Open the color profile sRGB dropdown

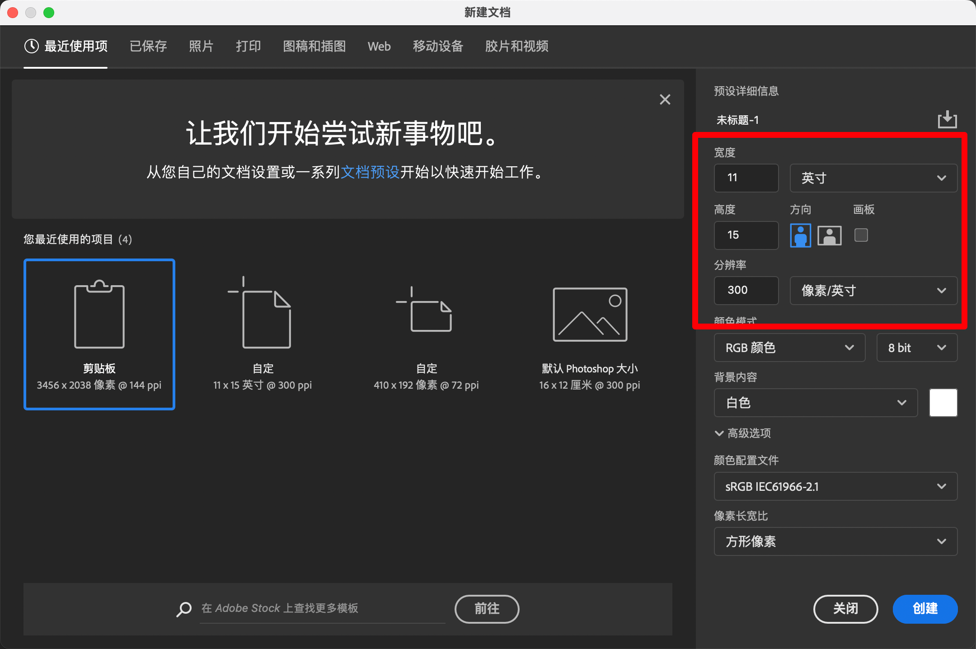tap(835, 486)
